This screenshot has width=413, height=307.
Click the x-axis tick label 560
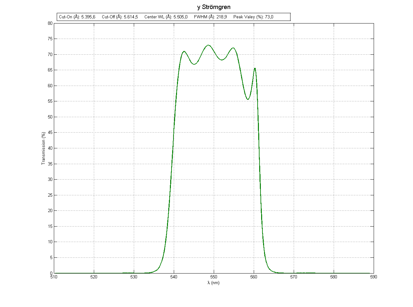[254, 277]
